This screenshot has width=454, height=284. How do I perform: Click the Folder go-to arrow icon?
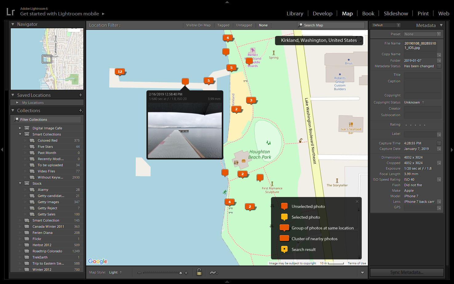(x=439, y=61)
